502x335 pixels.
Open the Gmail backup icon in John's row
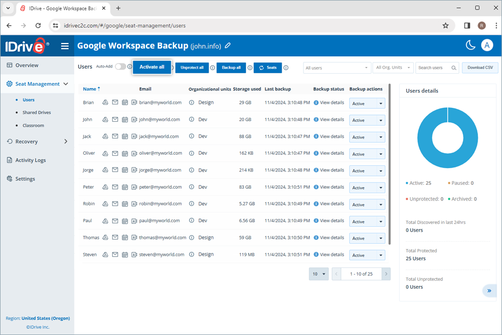pyautogui.click(x=115, y=119)
